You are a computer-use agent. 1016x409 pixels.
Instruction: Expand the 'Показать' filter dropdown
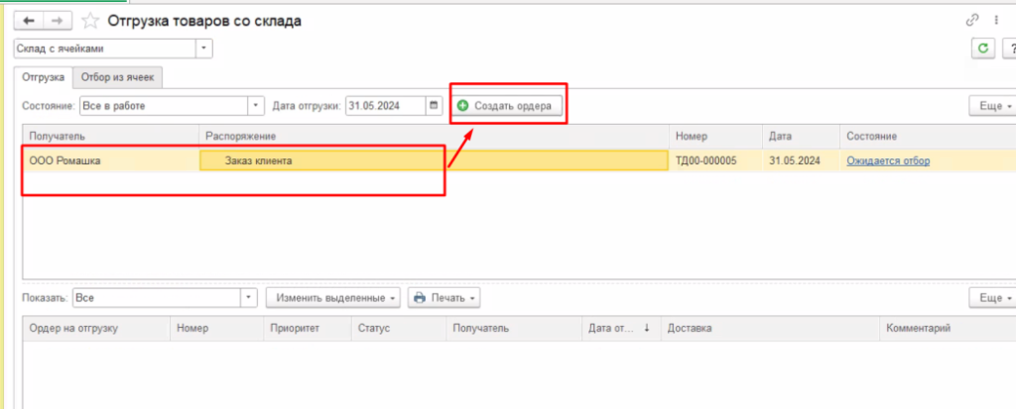click(249, 297)
